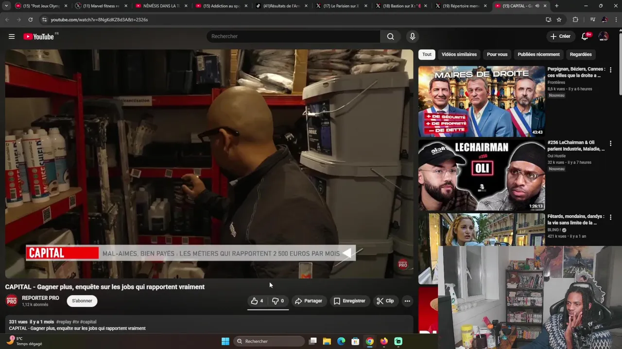
Task: Open the Perpignan, Béziers, Cannes video title
Action: [576, 72]
